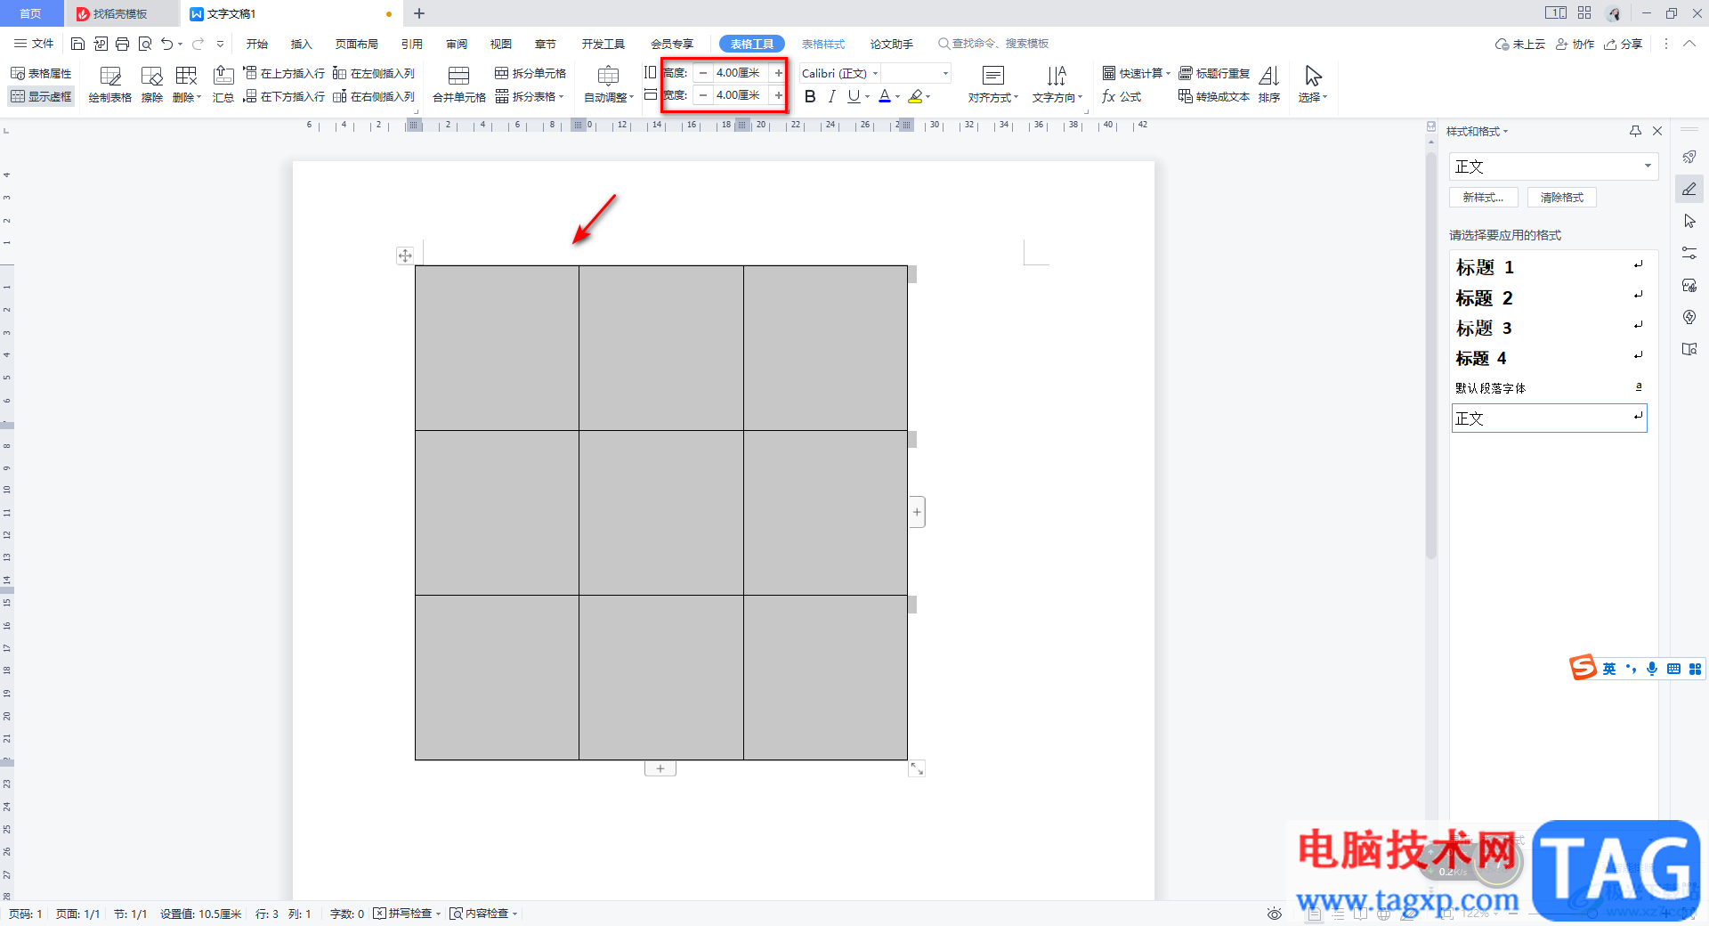1709x926 pixels.
Task: Insert a column to the right (在右侧插入列)
Action: click(374, 96)
